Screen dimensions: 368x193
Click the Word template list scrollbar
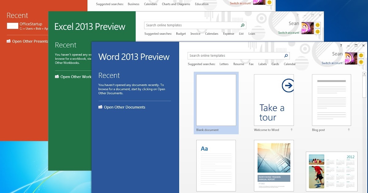(x=364, y=87)
